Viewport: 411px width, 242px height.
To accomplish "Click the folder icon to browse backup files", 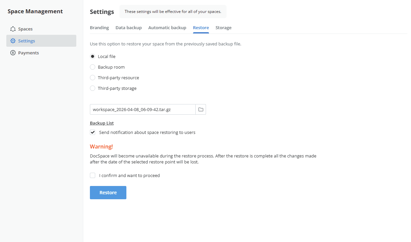I will pyautogui.click(x=200, y=109).
